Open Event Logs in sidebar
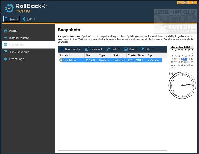The height and width of the screenshot is (154, 199). tap(29, 59)
